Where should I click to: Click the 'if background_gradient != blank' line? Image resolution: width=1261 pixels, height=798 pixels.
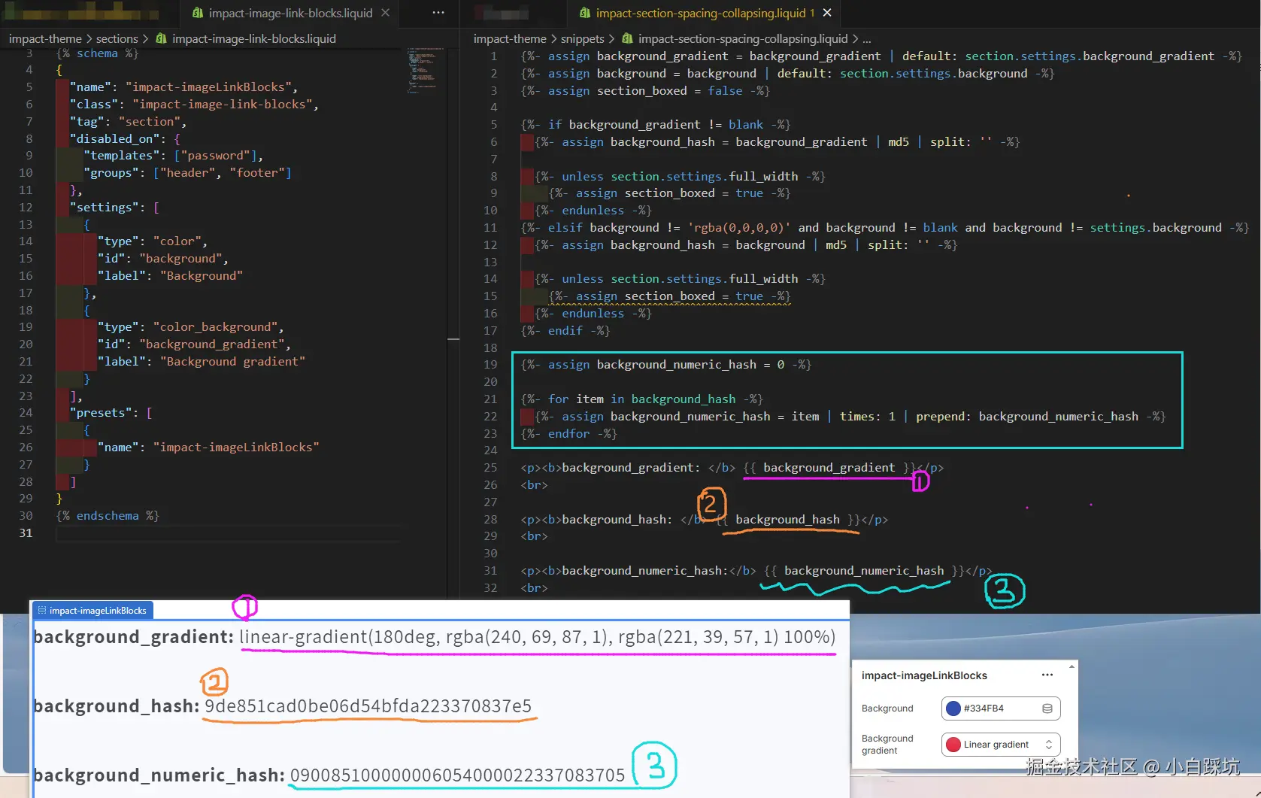pos(656,125)
